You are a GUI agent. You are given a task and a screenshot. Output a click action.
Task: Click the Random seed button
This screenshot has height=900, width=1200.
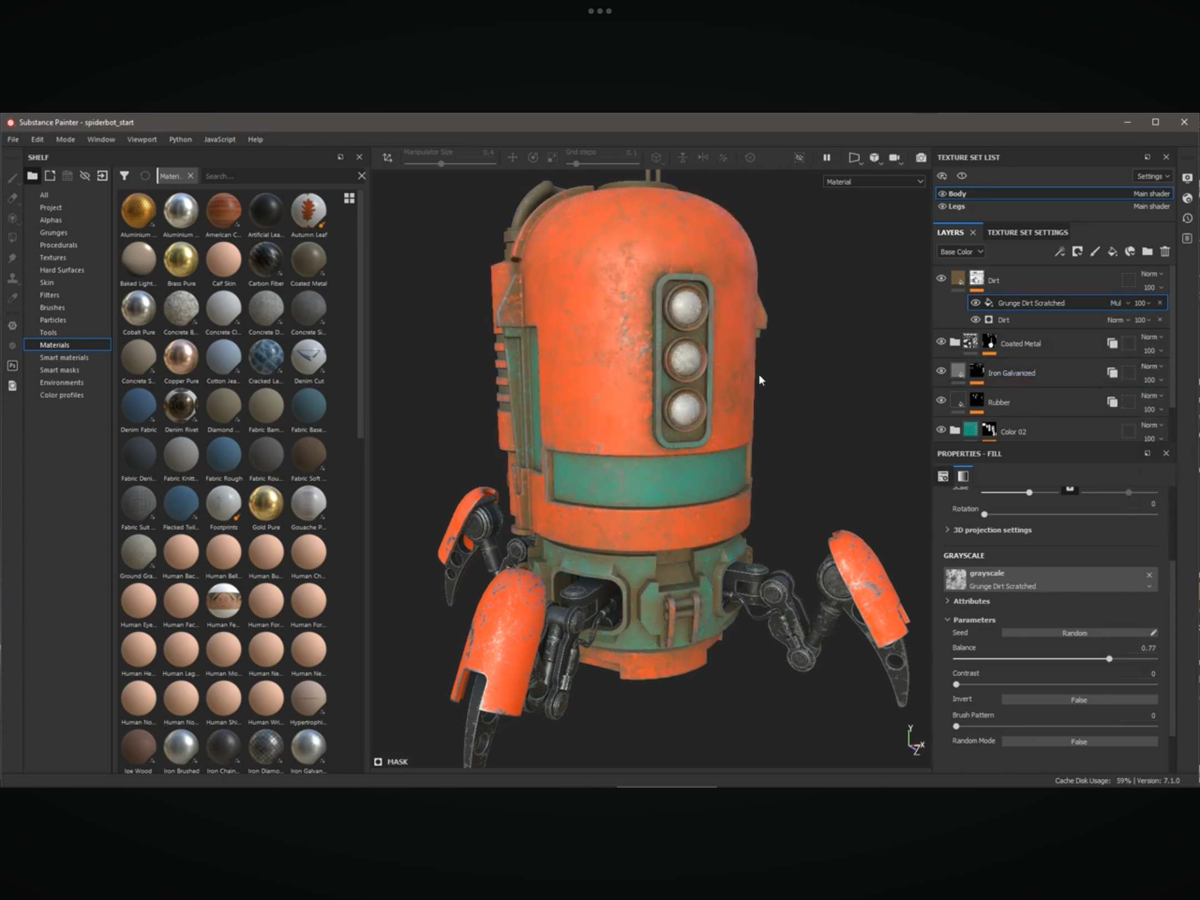1074,633
